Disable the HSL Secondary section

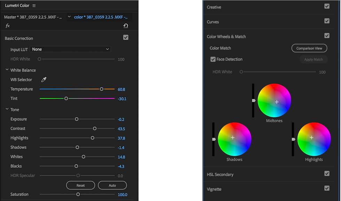pyautogui.click(x=327, y=173)
